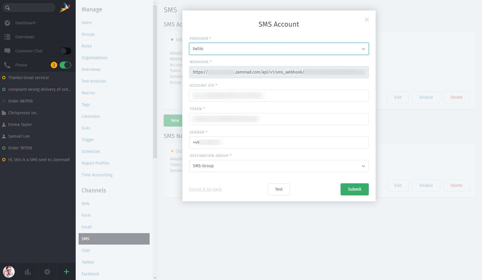Open the Overviews list icon
The image size is (482, 280).
click(7, 37)
